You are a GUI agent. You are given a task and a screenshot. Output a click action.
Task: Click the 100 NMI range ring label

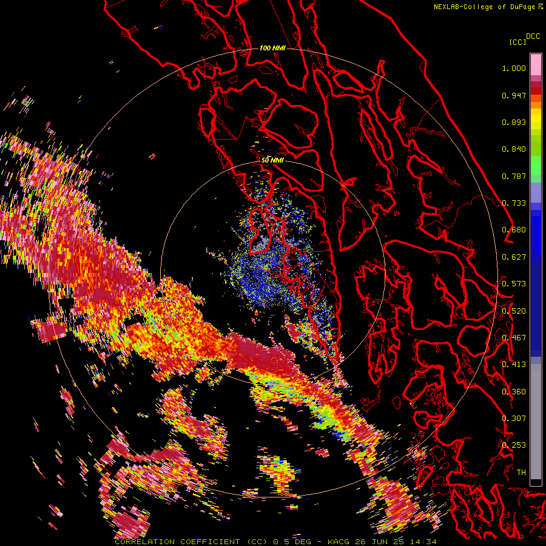coord(272,48)
